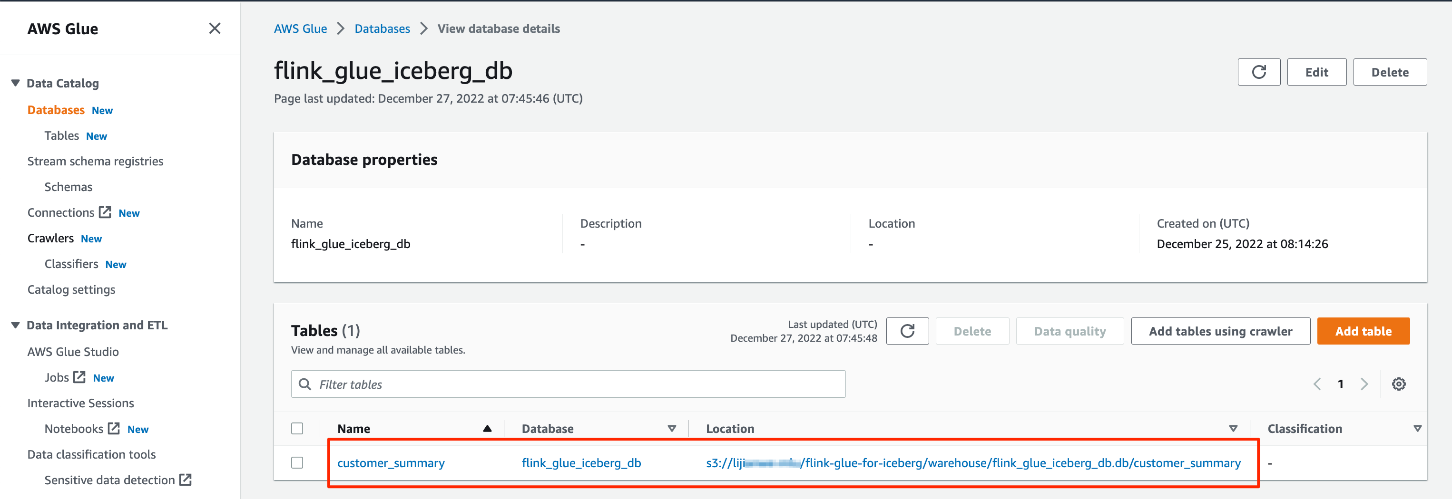Go to previous page of tables

[1317, 384]
